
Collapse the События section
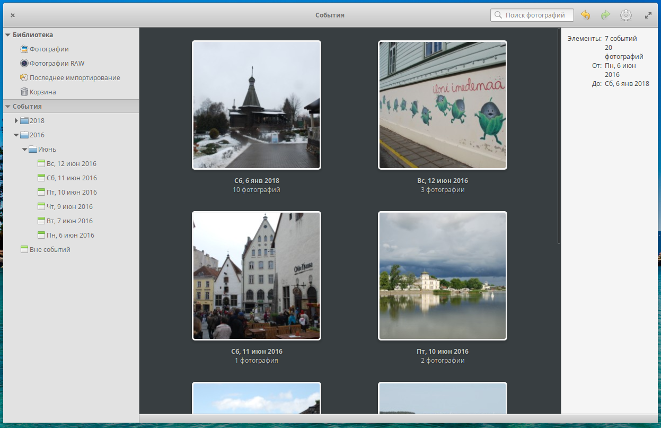coord(7,107)
